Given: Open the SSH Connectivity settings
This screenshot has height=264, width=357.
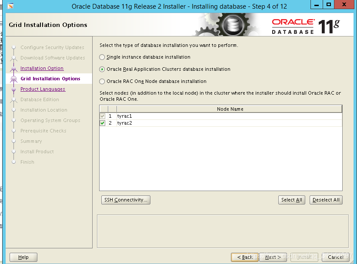Looking at the screenshot, I should (x=126, y=200).
